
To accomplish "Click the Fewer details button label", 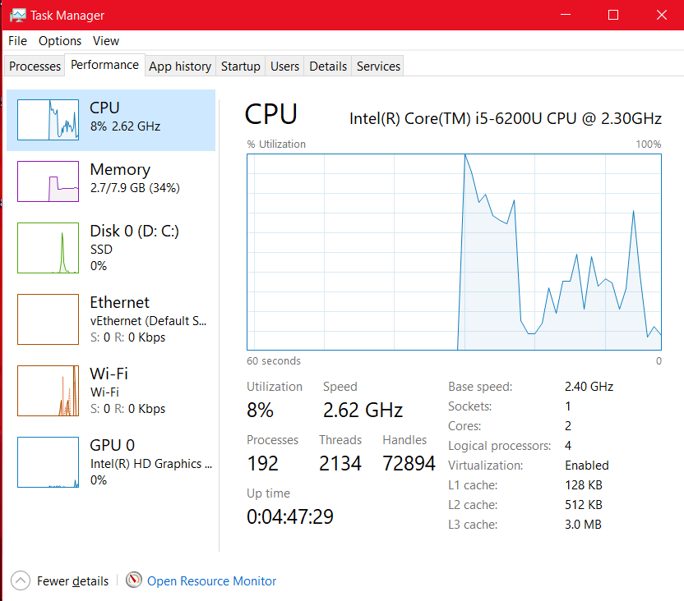I will (73, 581).
